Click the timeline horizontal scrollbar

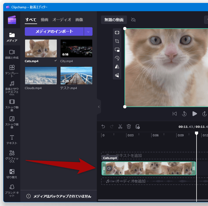(x=153, y=200)
